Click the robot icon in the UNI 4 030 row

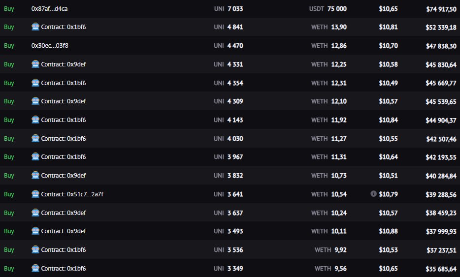tap(35, 138)
